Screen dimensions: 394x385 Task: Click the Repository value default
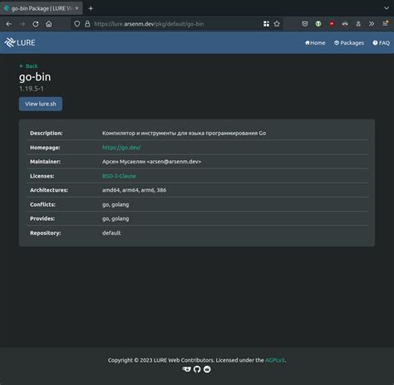[x=111, y=233]
